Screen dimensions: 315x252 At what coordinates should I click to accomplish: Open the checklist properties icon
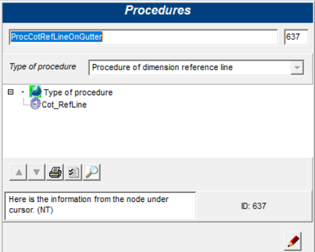[x=73, y=172]
